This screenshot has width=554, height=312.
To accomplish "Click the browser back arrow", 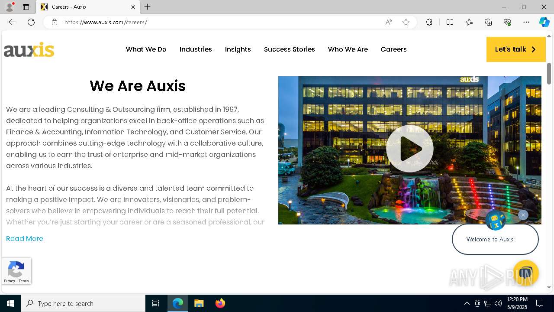I will click(12, 22).
